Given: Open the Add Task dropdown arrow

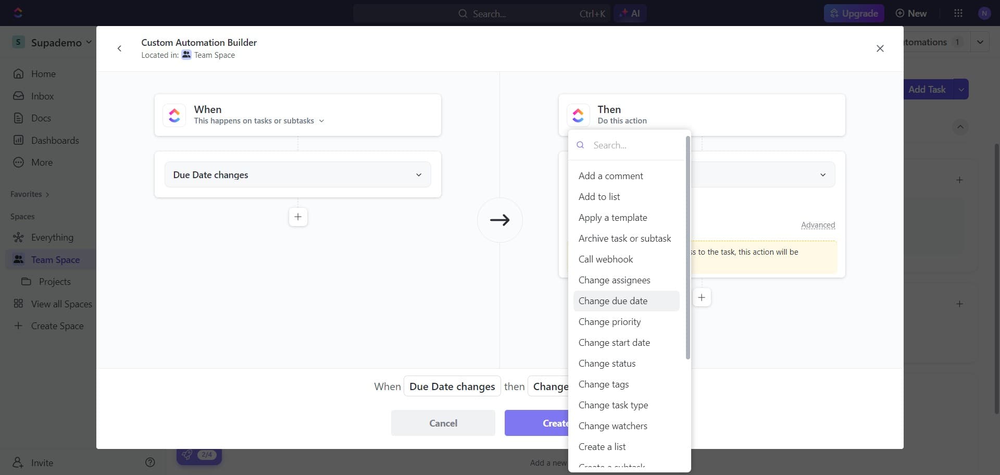Looking at the screenshot, I should (x=961, y=89).
